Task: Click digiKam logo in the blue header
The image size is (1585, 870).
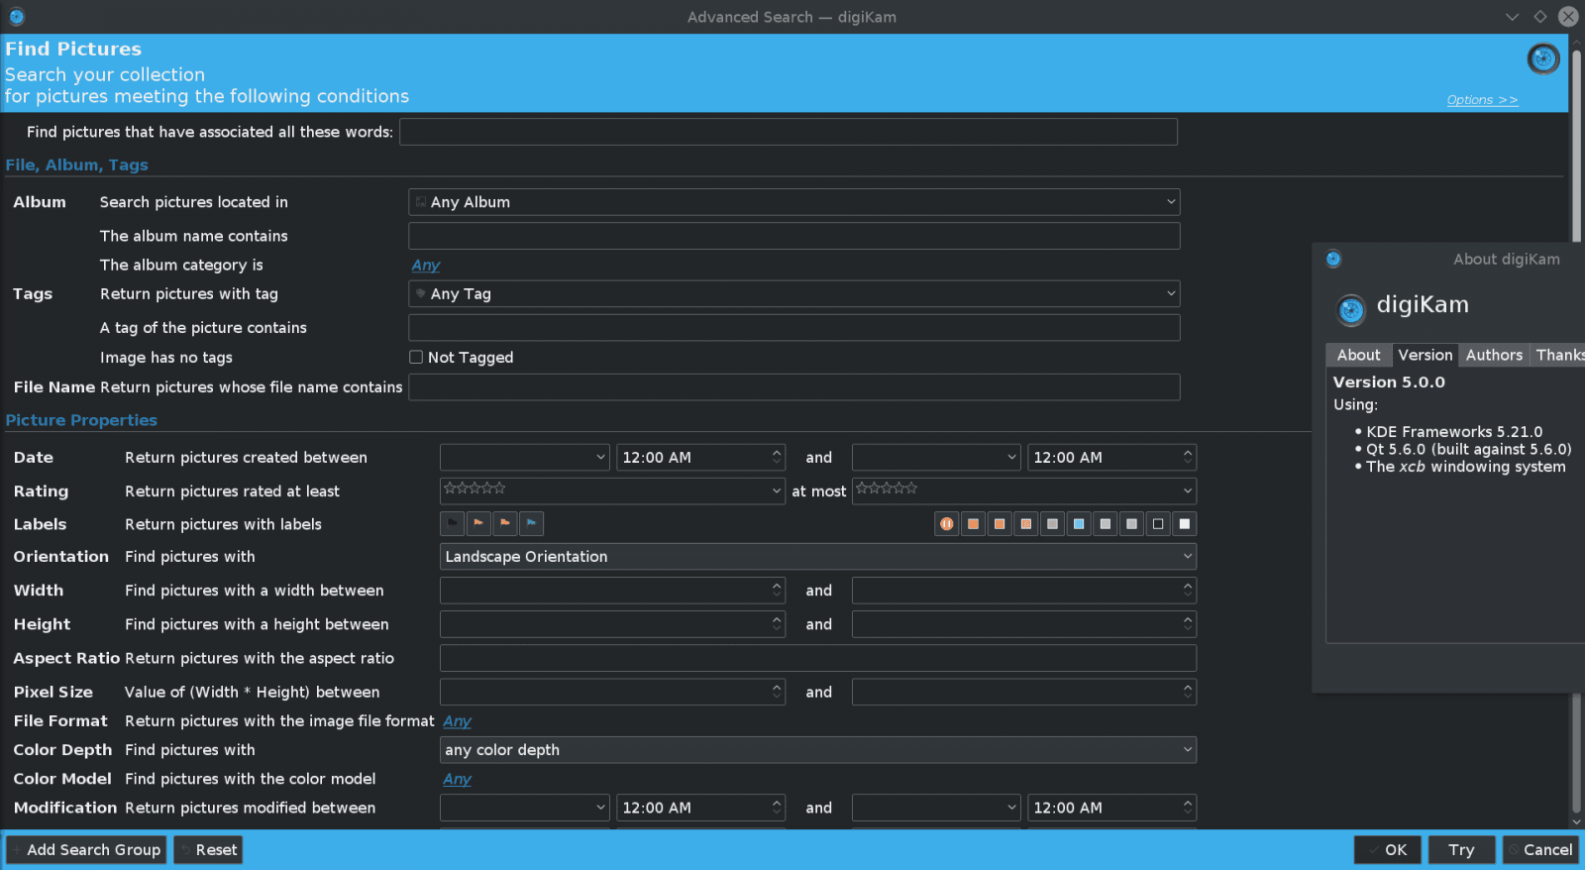Action: point(1543,59)
